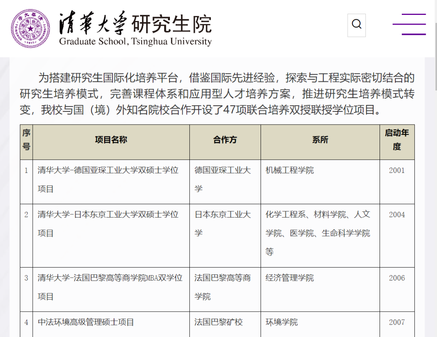Click the 化学工程系、材料学院 departments cell
437x337 pixels.
click(x=320, y=236)
